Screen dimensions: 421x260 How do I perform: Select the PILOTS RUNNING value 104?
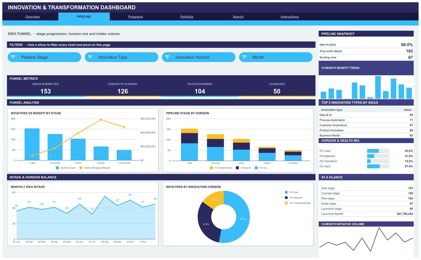coord(200,91)
